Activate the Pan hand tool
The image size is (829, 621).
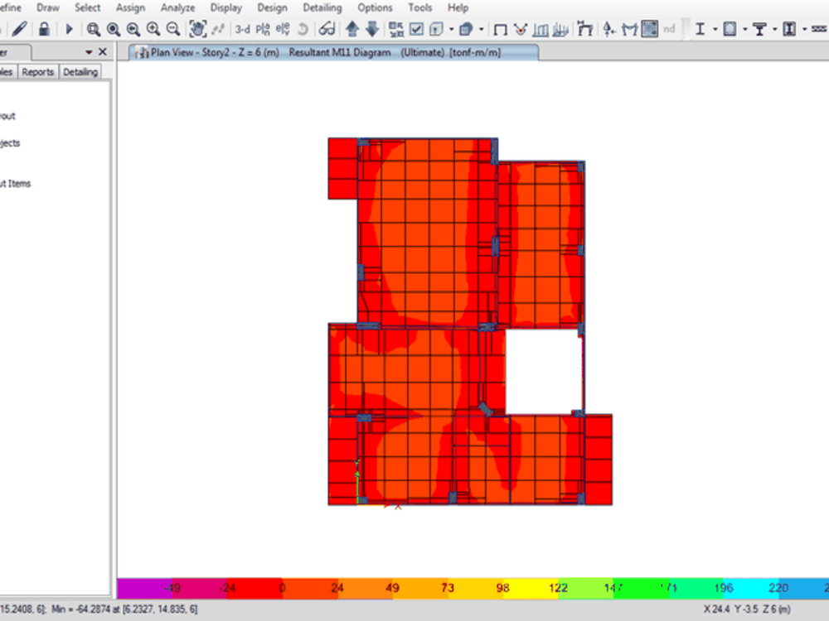tap(198, 29)
